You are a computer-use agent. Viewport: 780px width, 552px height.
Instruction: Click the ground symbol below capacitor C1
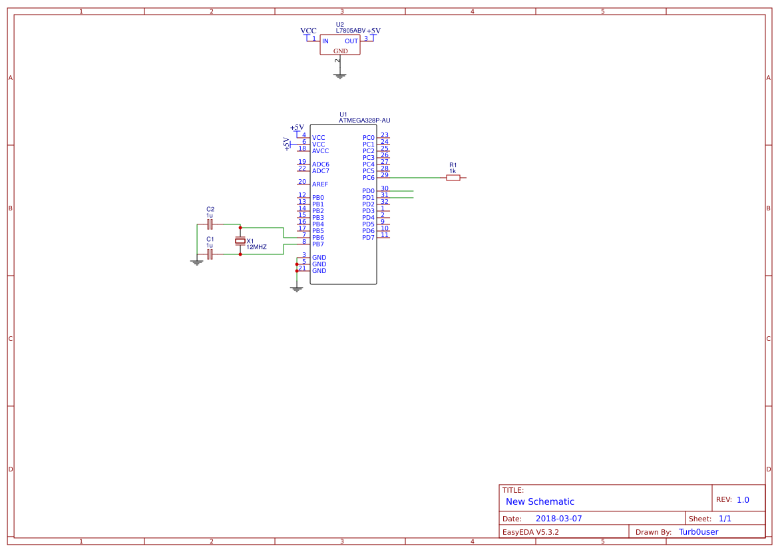pos(196,262)
